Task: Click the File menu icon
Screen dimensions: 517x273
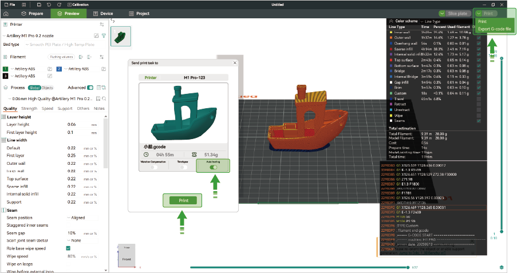Action: pyautogui.click(x=10, y=5)
